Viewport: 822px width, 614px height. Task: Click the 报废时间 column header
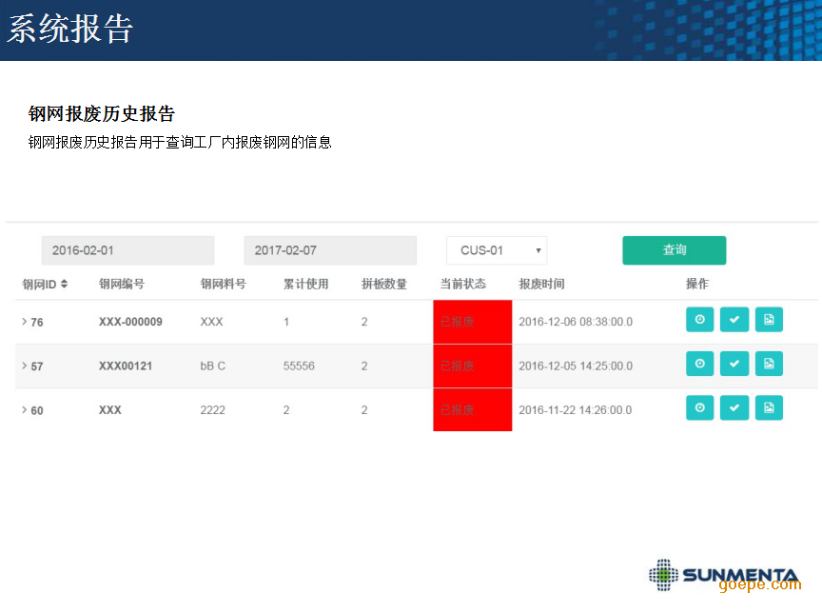(541, 284)
